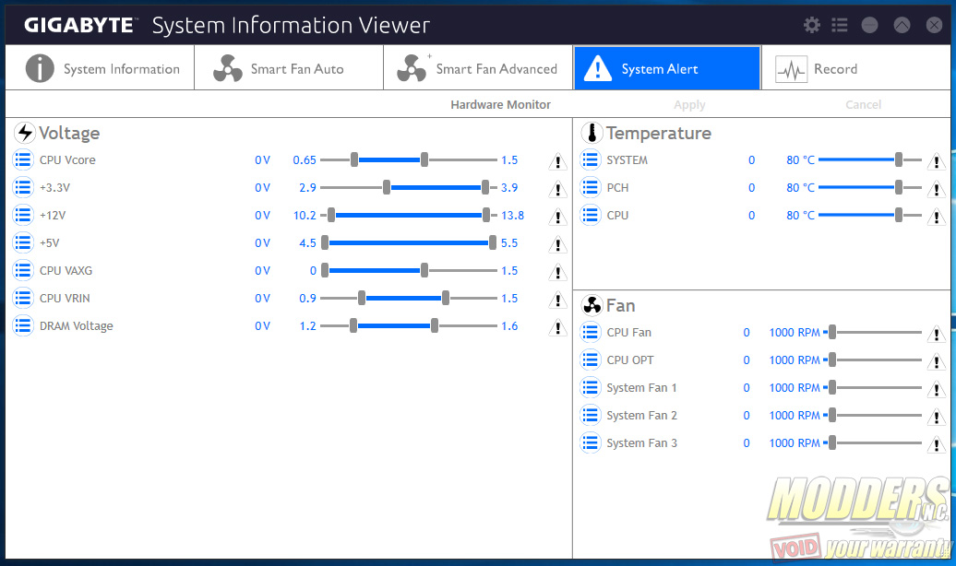Click the Hardware Monitor label

tap(500, 105)
